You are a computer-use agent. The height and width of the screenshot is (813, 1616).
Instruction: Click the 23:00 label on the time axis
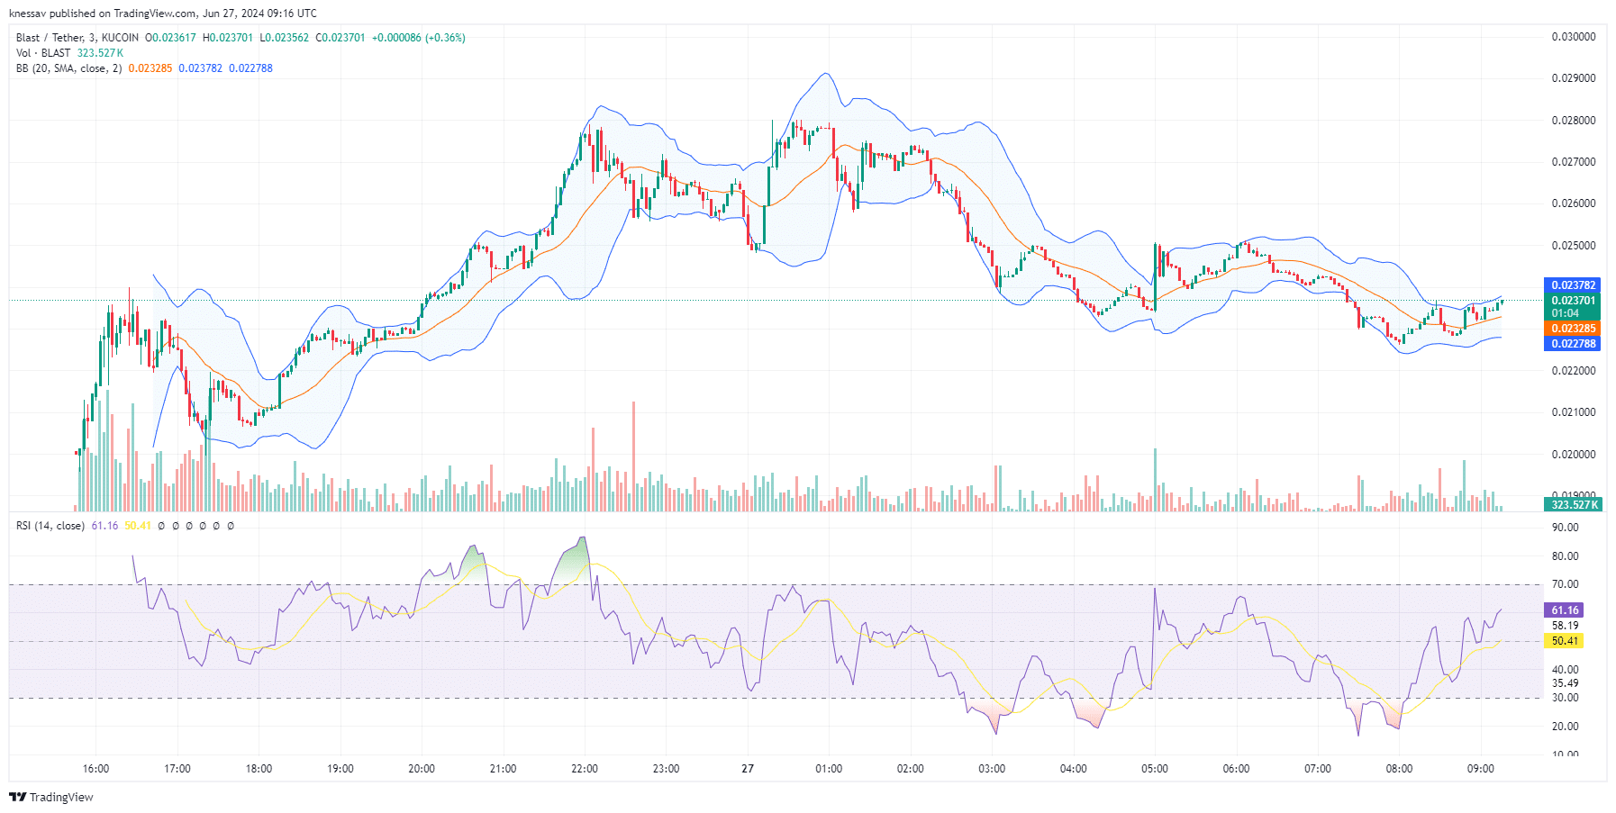pos(666,769)
